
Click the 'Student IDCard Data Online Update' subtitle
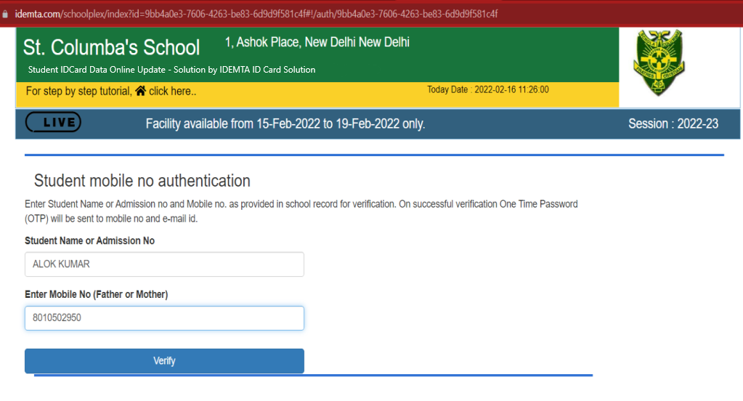[x=171, y=70]
